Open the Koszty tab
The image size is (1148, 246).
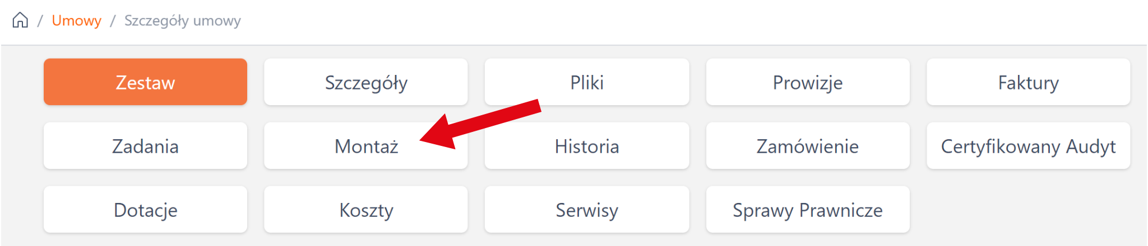coord(366,210)
